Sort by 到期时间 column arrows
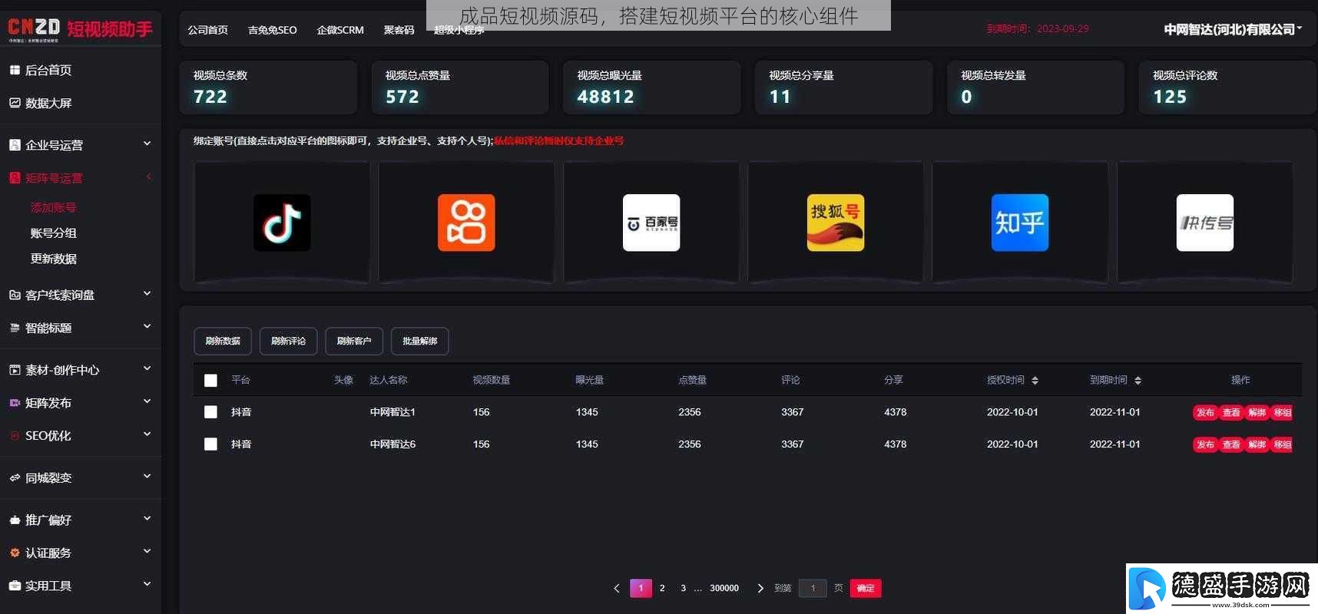This screenshot has height=614, width=1318. click(x=1138, y=381)
